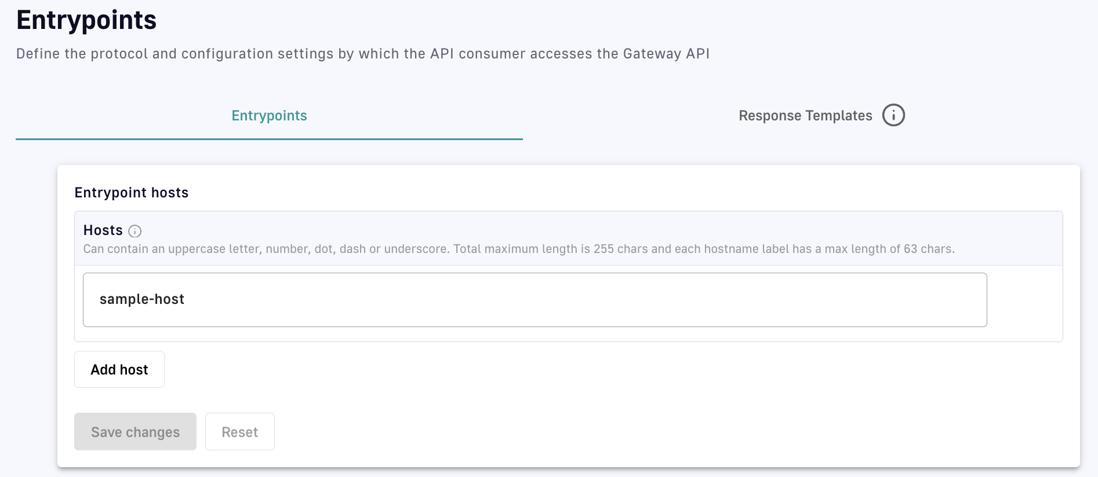Image resolution: width=1098 pixels, height=477 pixels.
Task: Click the 'Hosts' field label
Action: (103, 230)
